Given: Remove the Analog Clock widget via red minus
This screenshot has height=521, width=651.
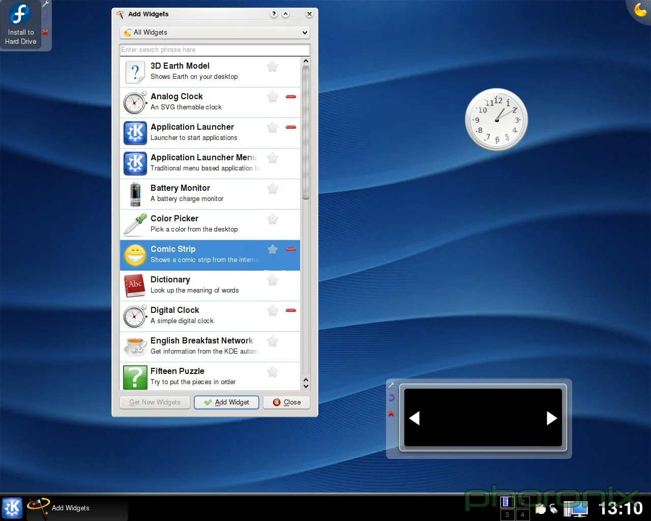Looking at the screenshot, I should [x=291, y=97].
